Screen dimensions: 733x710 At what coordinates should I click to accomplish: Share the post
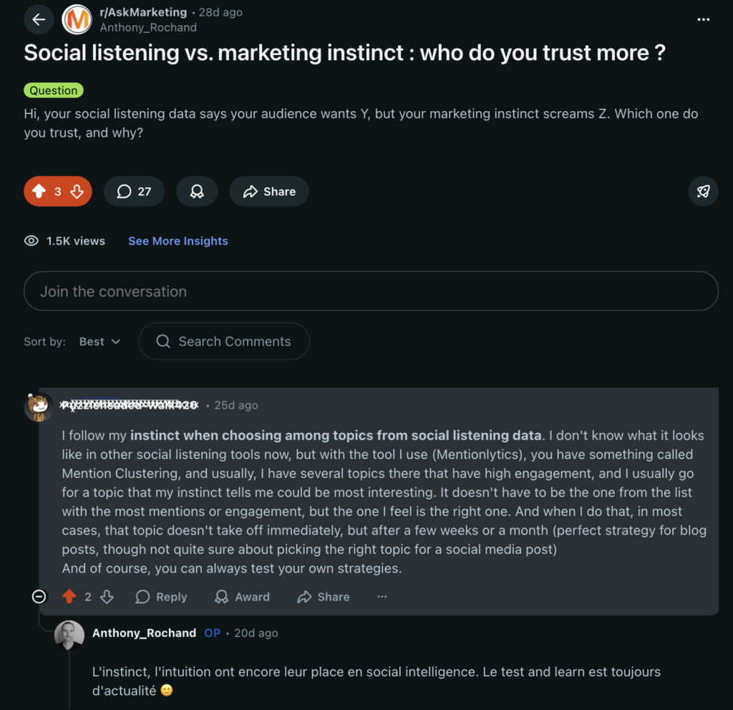268,191
